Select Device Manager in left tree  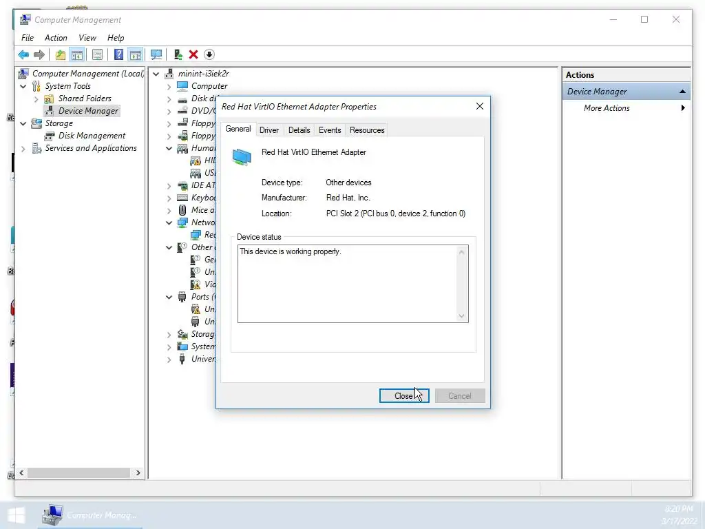(x=88, y=111)
